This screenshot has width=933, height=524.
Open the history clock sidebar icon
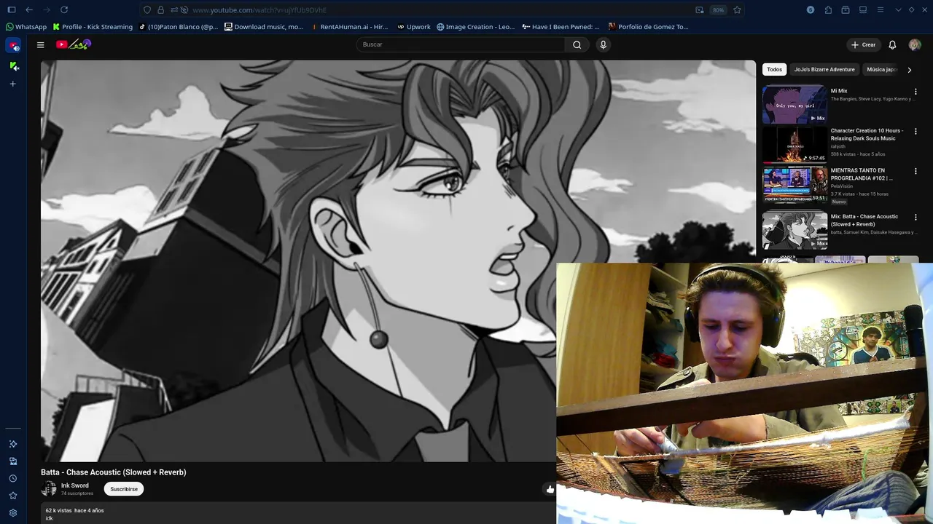pos(12,478)
